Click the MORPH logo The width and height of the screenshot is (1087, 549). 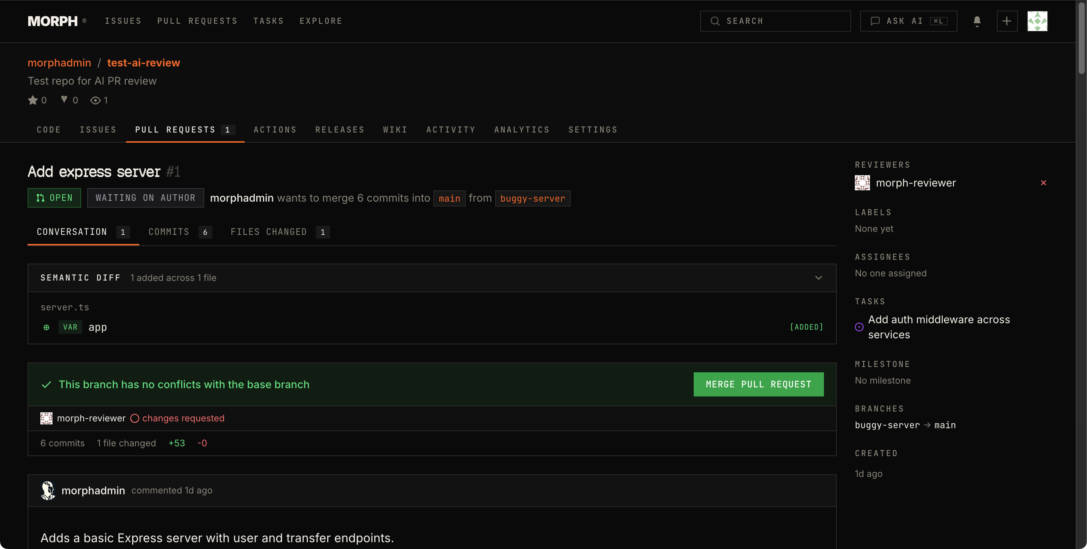coord(53,21)
